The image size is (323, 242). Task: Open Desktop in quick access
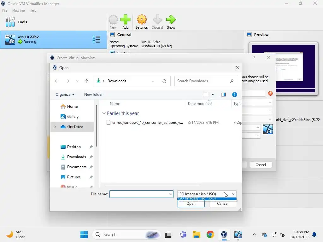[74, 147]
